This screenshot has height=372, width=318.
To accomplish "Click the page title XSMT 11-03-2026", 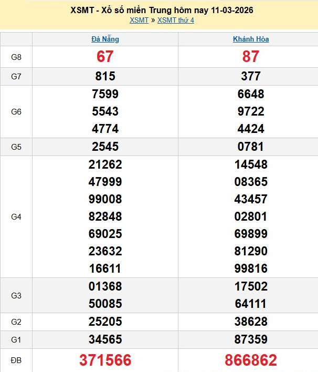I will tap(159, 10).
